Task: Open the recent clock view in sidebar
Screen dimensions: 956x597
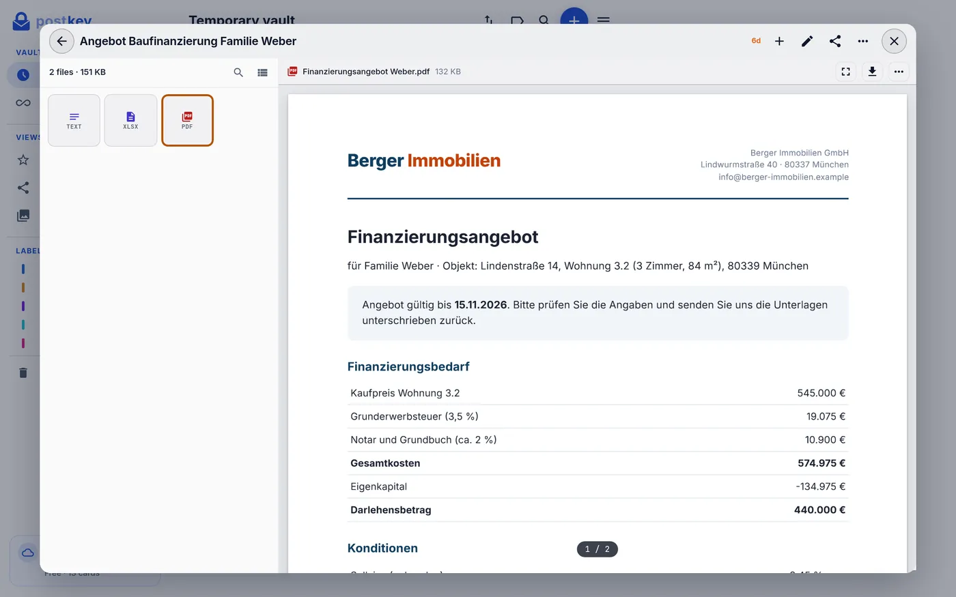Action: pos(23,75)
